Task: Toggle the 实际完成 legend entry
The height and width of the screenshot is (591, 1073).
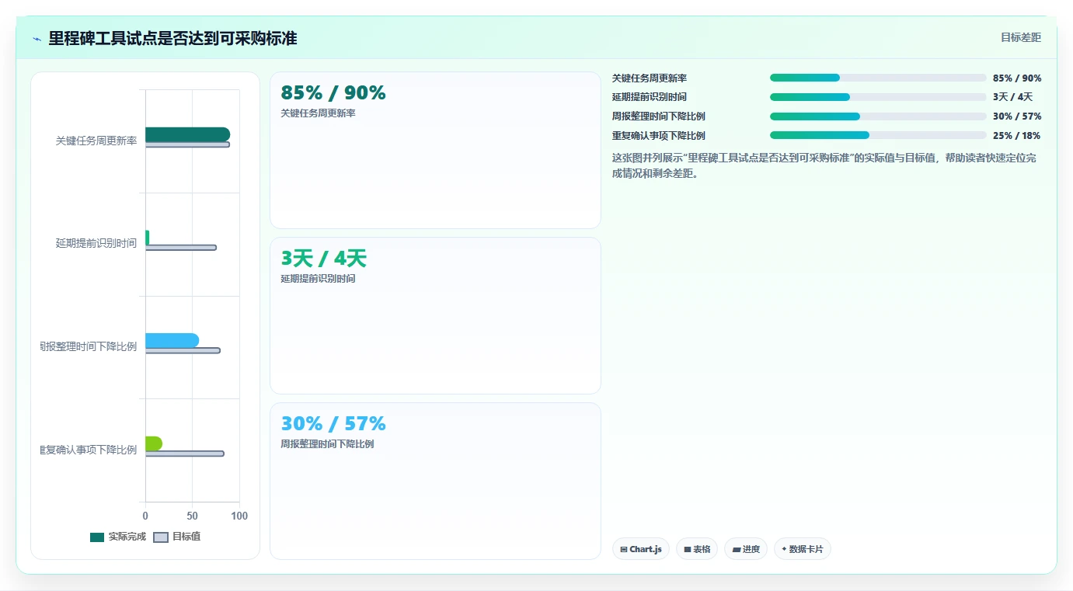Action: 118,537
